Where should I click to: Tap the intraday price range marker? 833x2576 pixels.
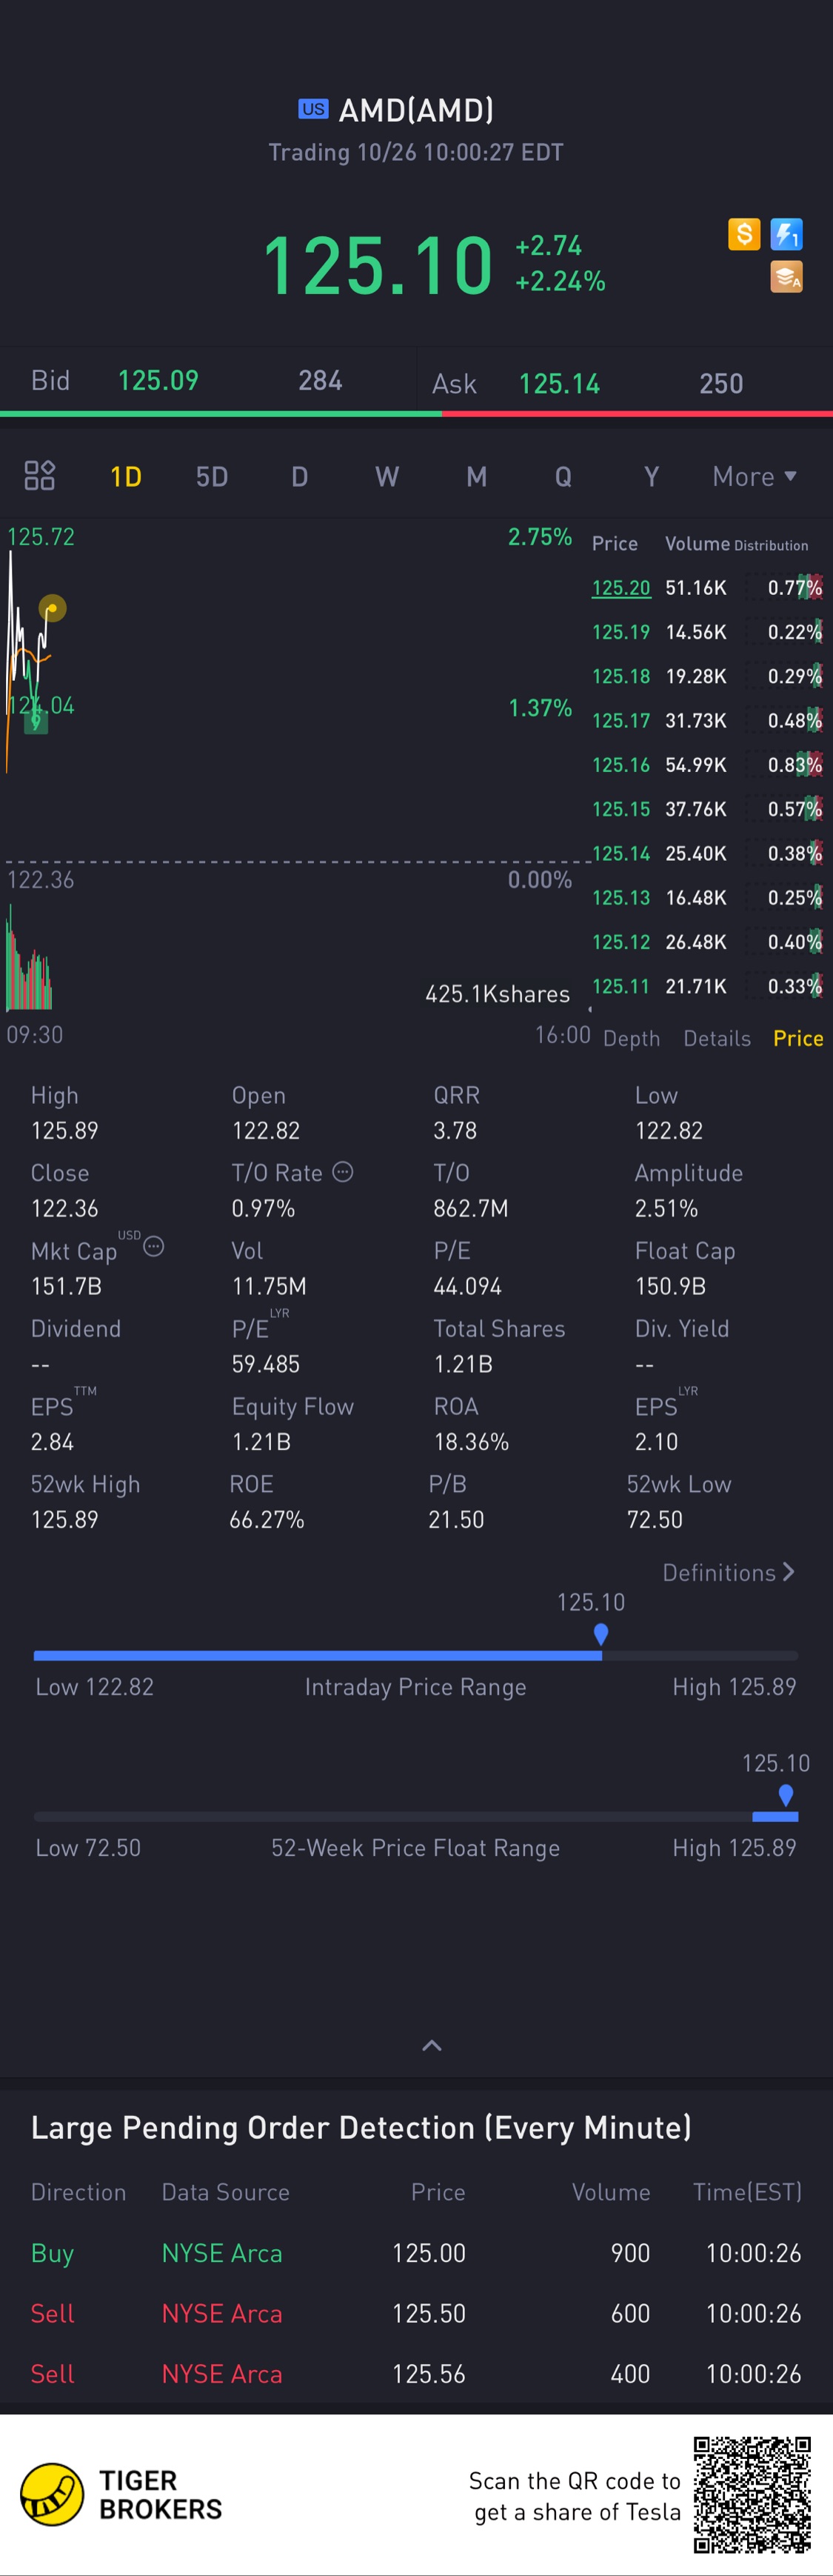tap(601, 1634)
